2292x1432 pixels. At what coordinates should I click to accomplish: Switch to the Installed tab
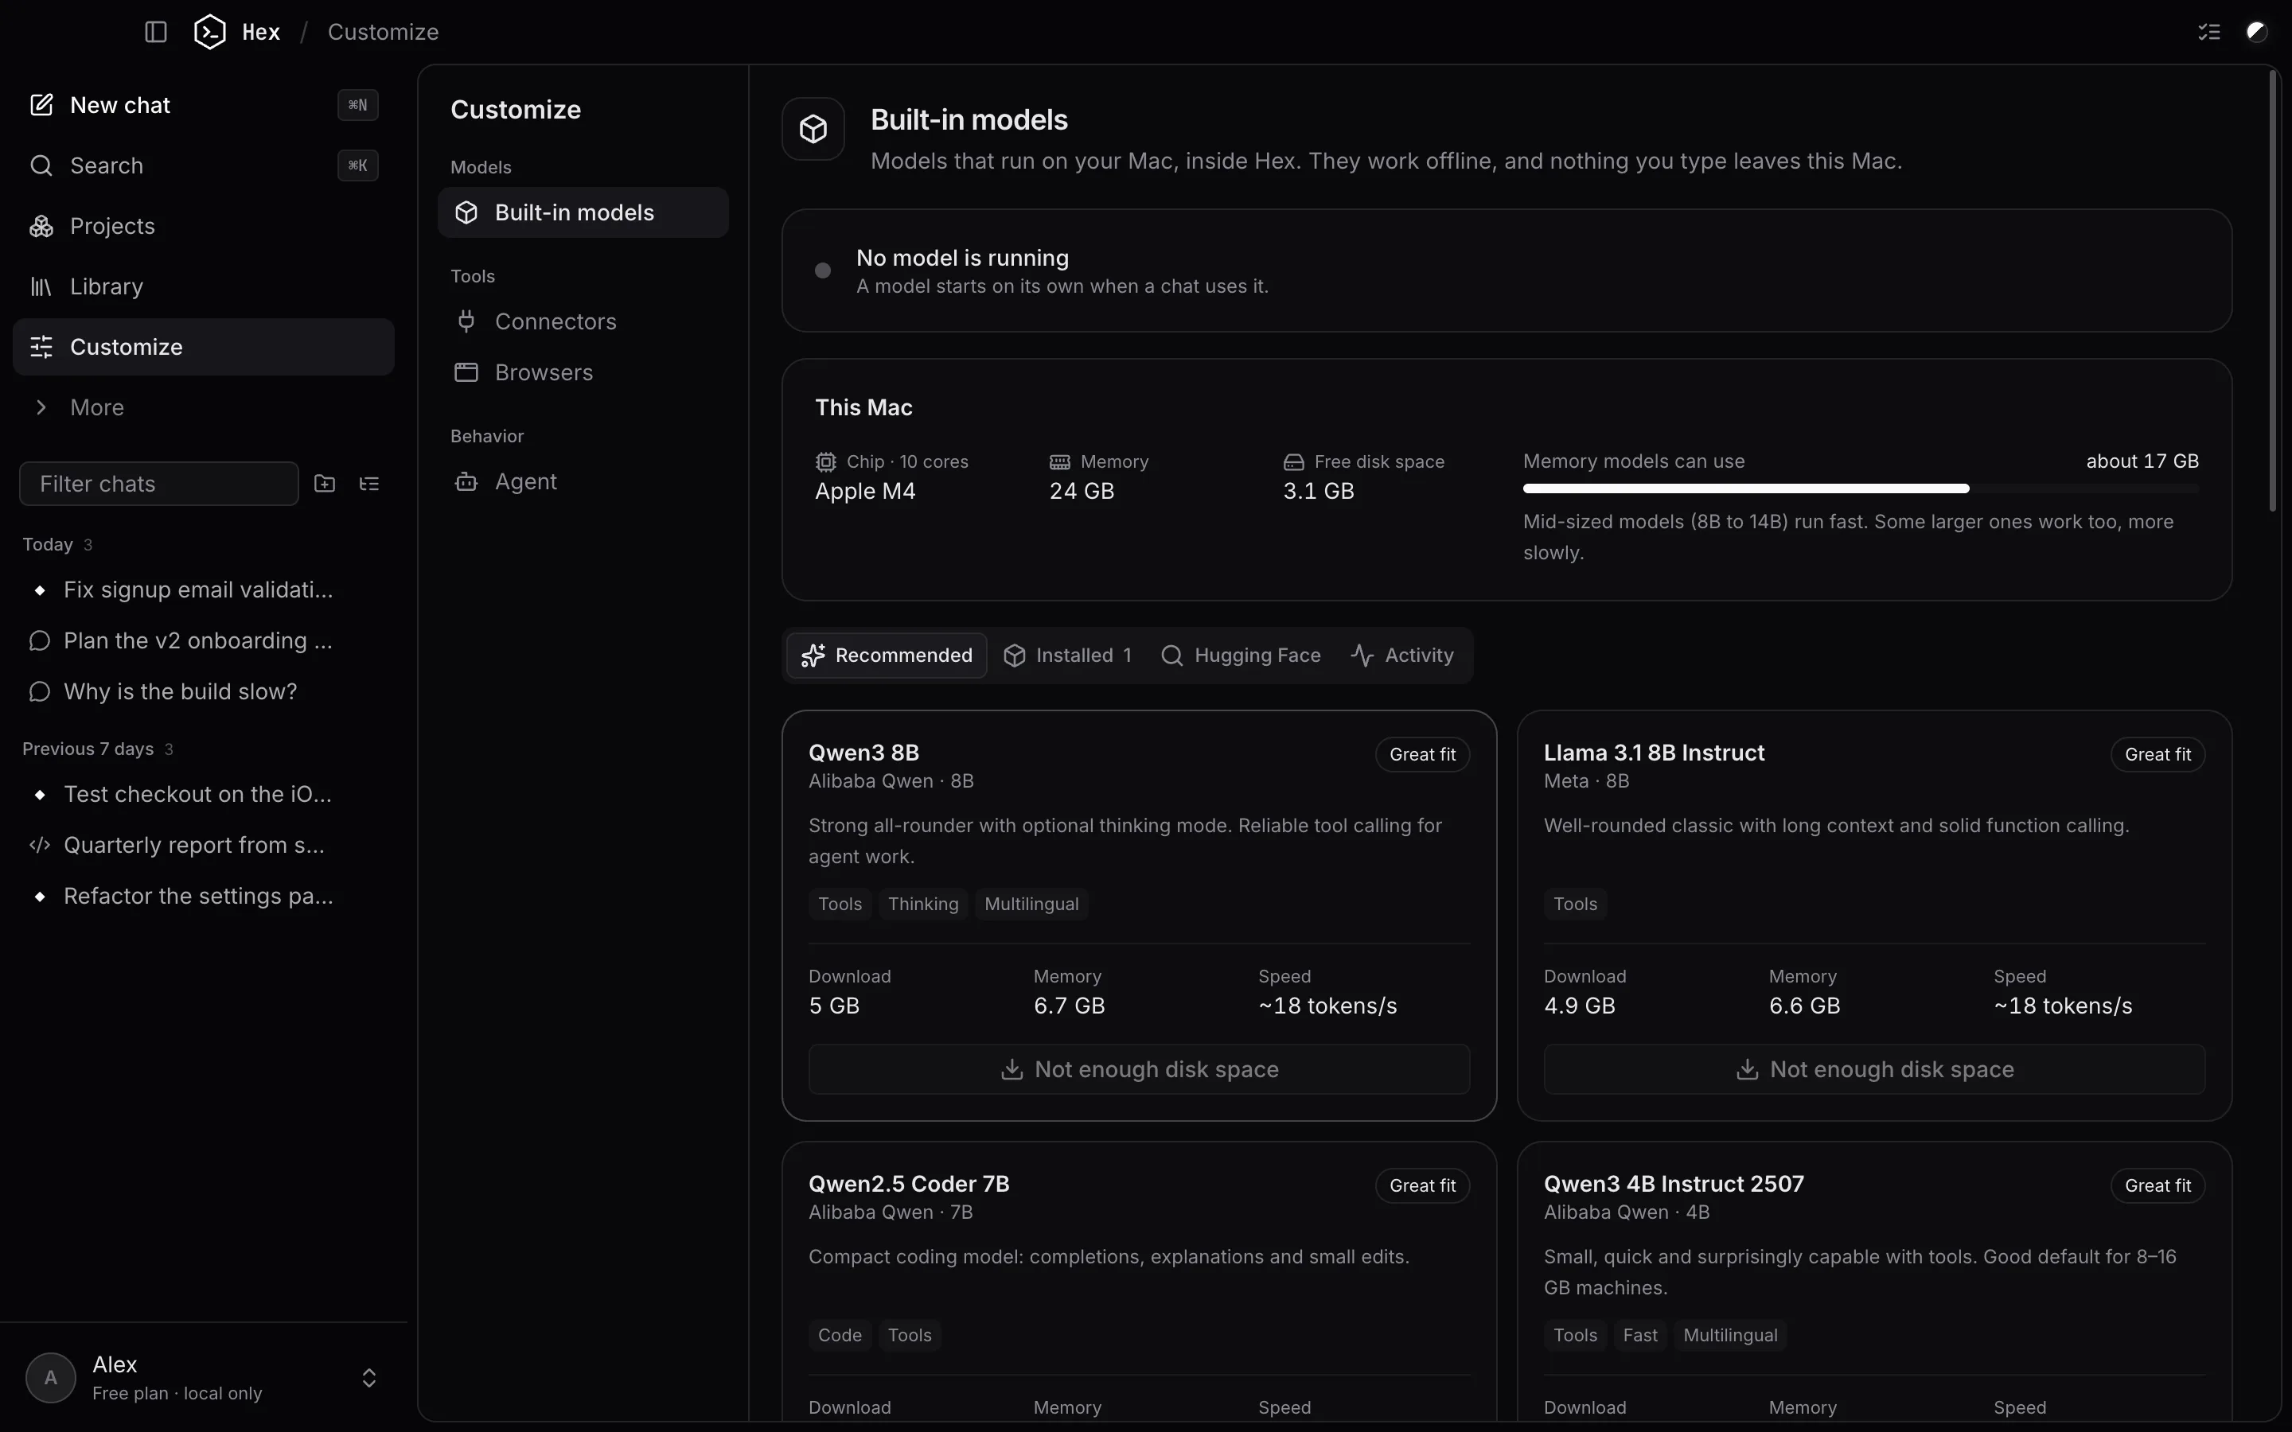coord(1067,656)
